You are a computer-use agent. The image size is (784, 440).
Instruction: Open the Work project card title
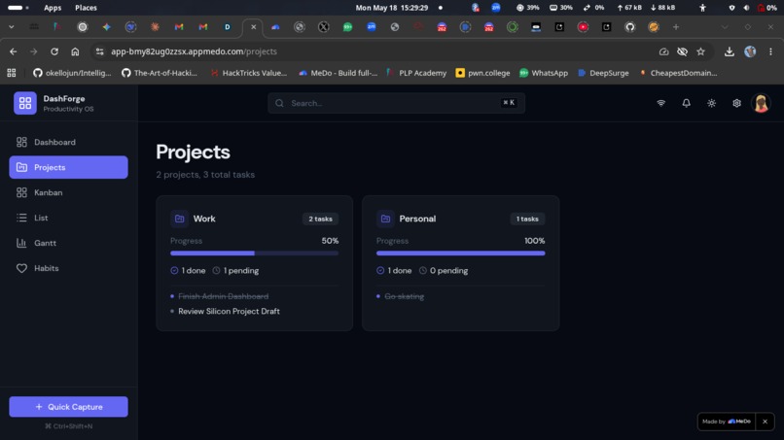click(204, 219)
